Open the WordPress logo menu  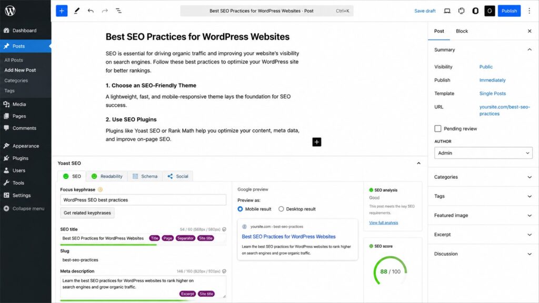pyautogui.click(x=10, y=11)
